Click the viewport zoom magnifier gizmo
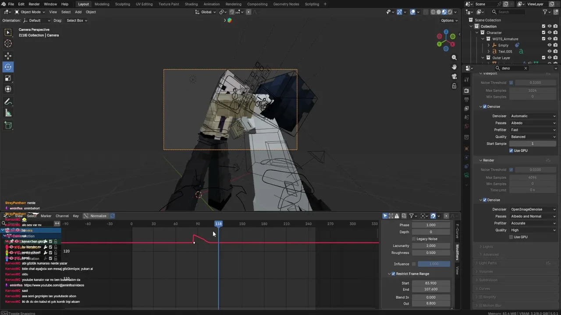The image size is (561, 315). 454,57
